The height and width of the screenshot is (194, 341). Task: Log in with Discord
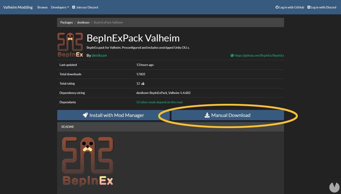point(323,7)
